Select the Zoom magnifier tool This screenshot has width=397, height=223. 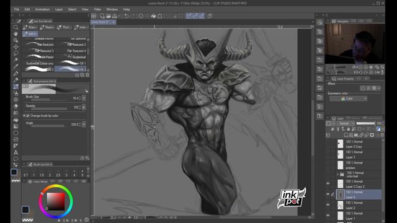tap(16, 27)
